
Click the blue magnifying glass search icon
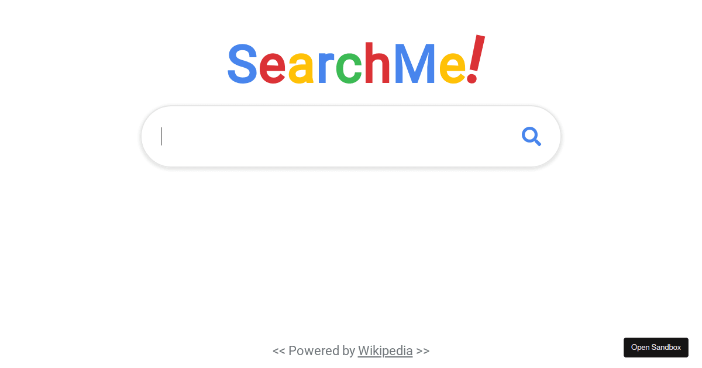(531, 137)
